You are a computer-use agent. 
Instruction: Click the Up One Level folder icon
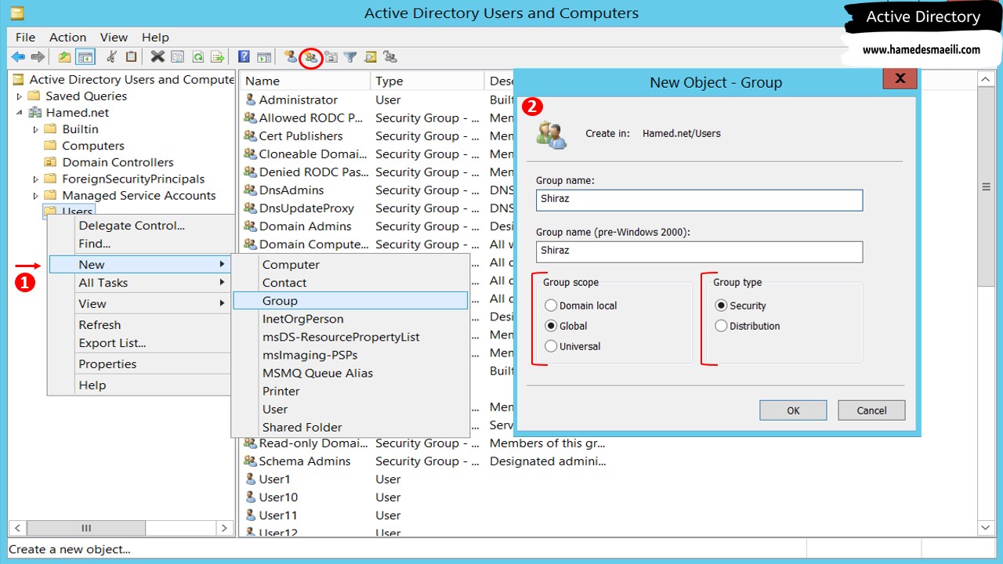(x=64, y=57)
